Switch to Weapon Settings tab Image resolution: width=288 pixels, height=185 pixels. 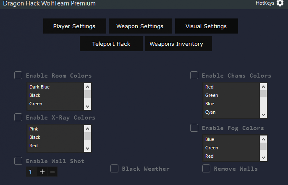[x=140, y=26]
